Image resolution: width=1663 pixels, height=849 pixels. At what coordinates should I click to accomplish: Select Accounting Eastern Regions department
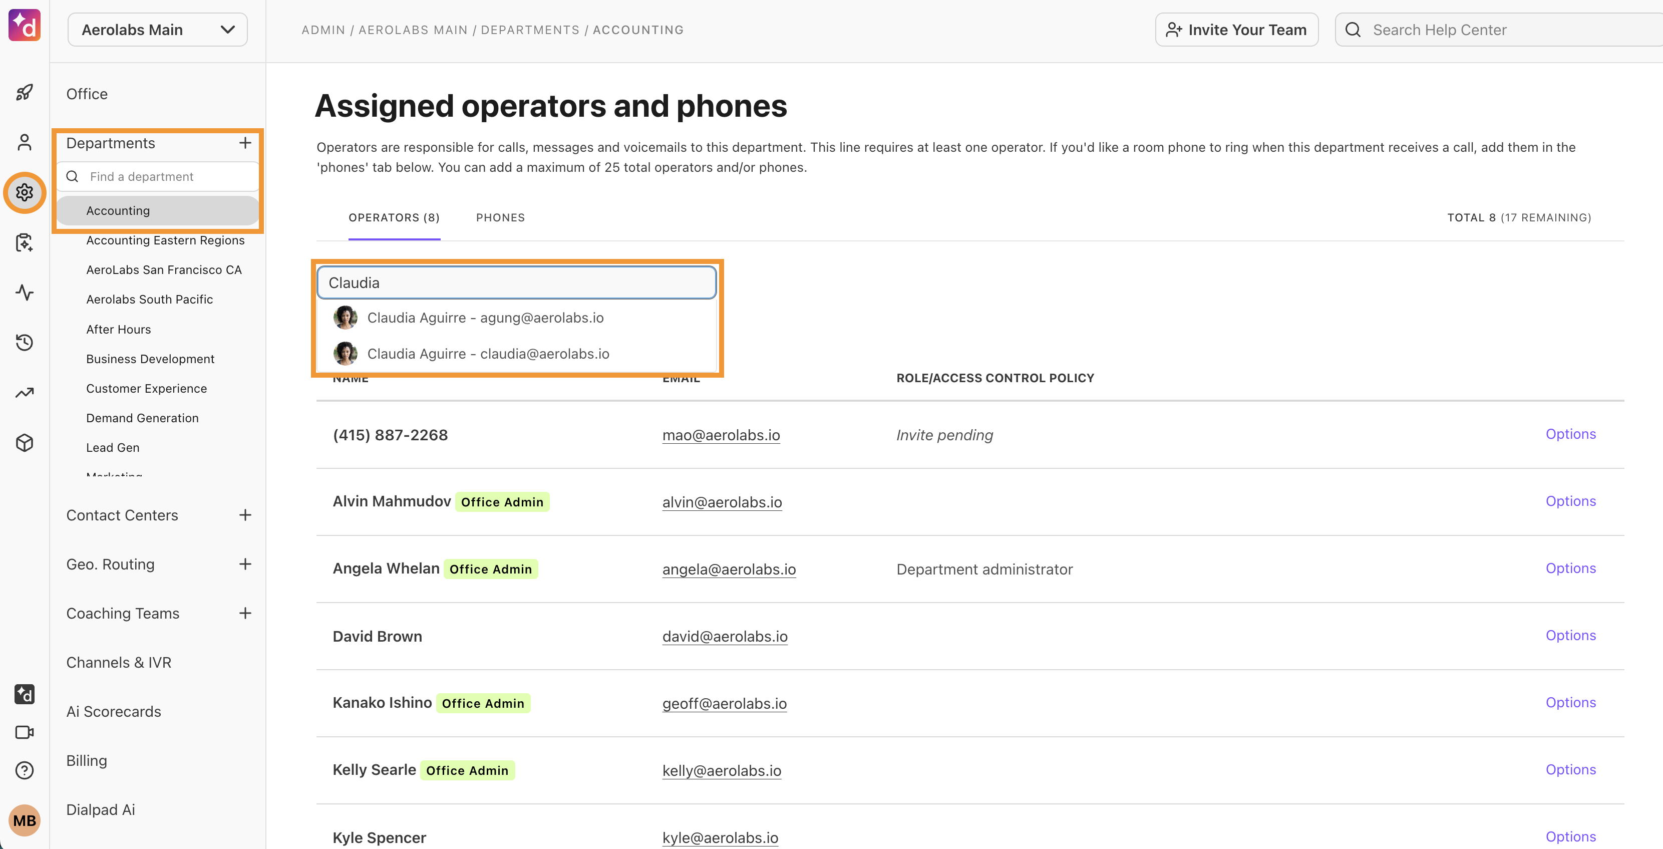(x=165, y=240)
